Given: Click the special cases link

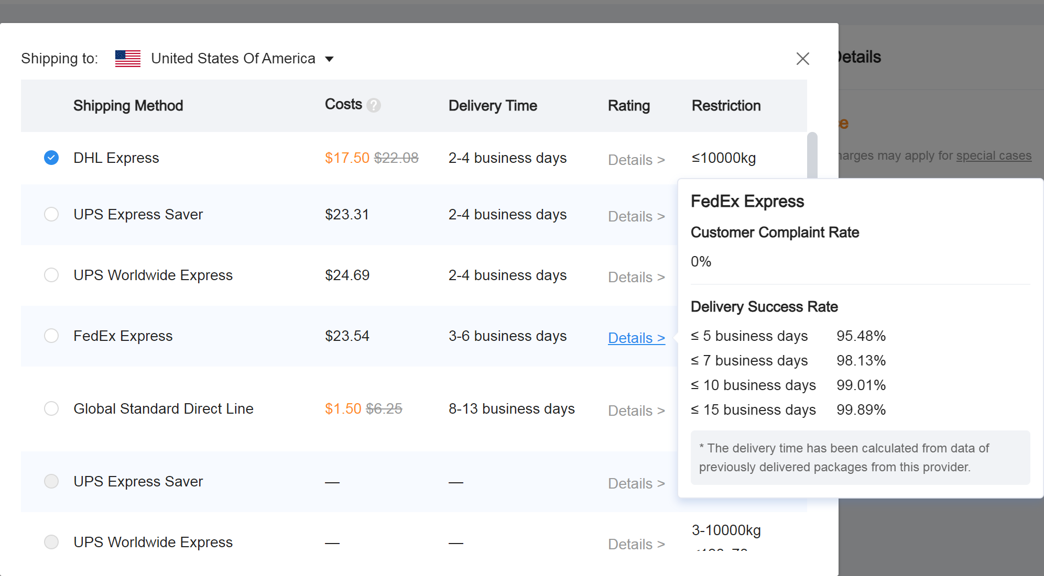Looking at the screenshot, I should (x=993, y=156).
